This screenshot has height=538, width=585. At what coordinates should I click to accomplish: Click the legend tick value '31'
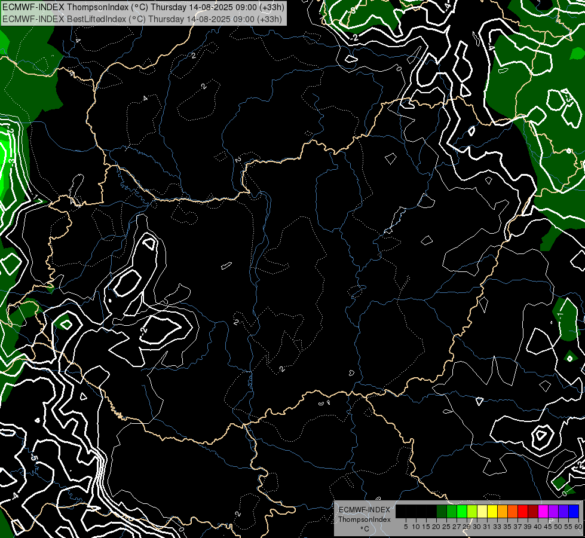pos(487,527)
